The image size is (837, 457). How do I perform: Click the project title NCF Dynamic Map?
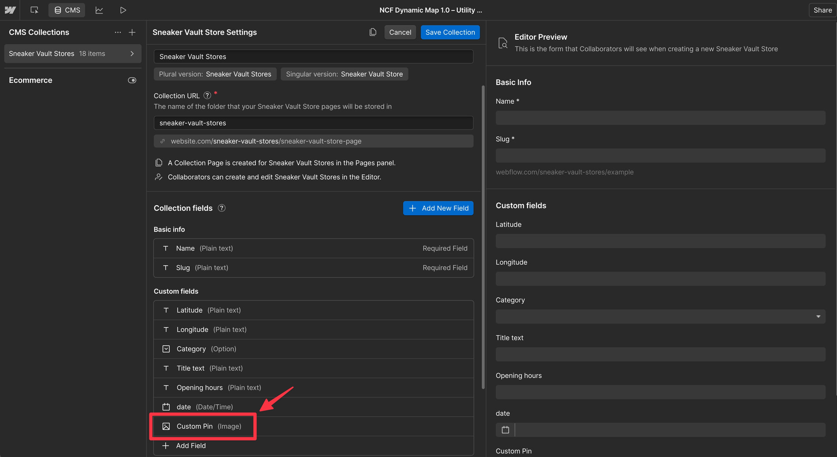[x=431, y=10]
